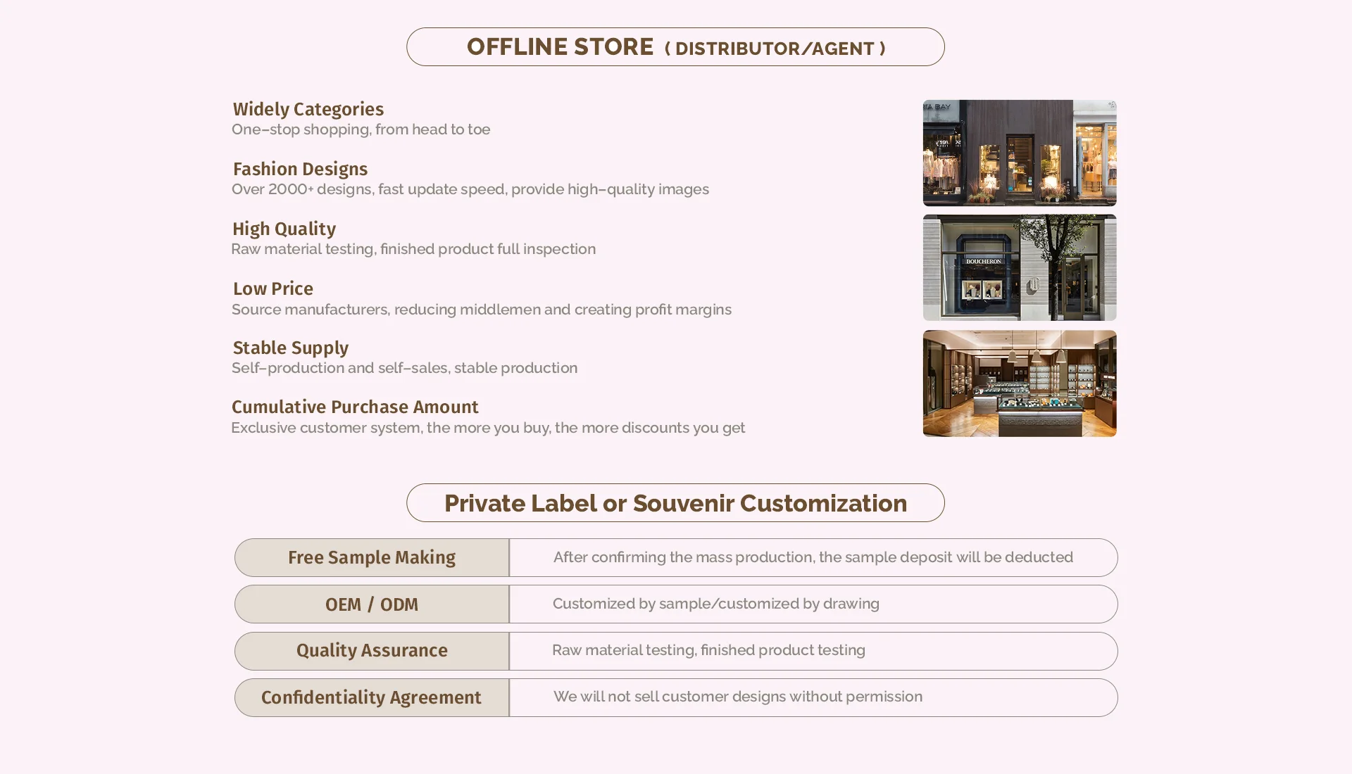Screen dimensions: 1352x774
Task: Click the Stable Supply heading
Action: coord(290,348)
